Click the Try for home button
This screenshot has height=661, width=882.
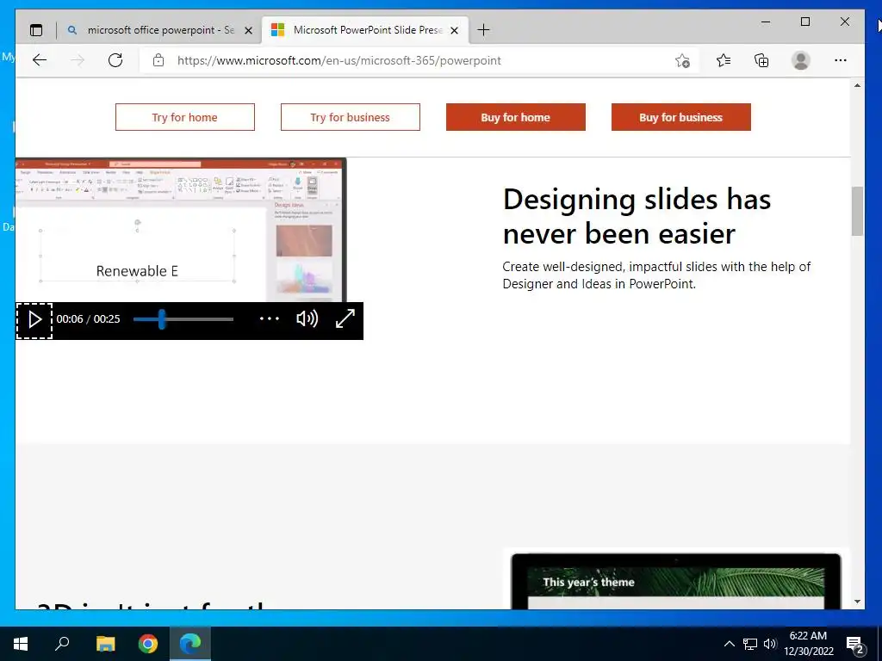coord(185,117)
